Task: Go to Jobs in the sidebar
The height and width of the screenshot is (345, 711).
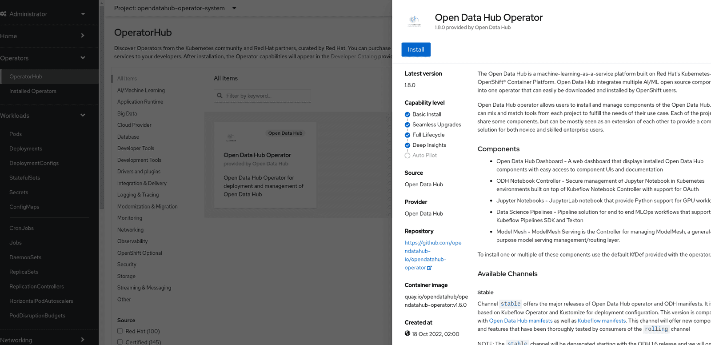Action: coord(16,243)
